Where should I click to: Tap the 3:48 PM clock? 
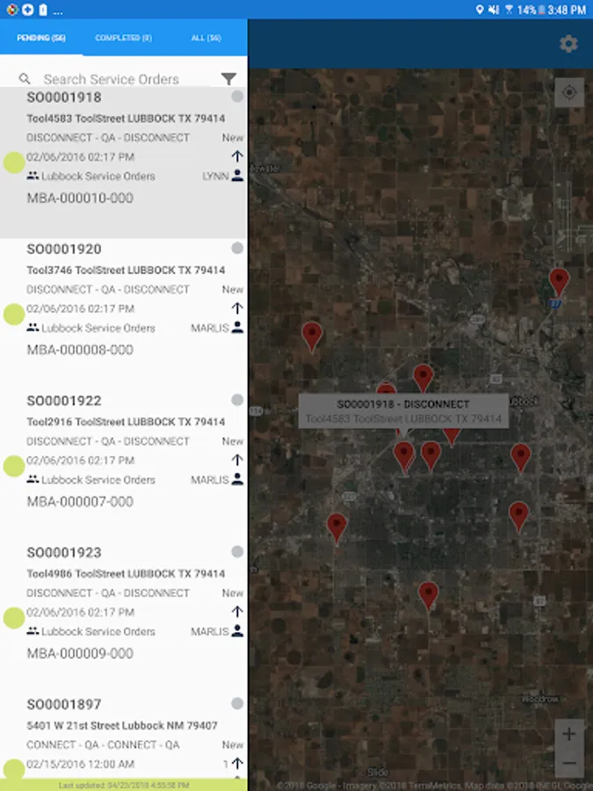567,10
